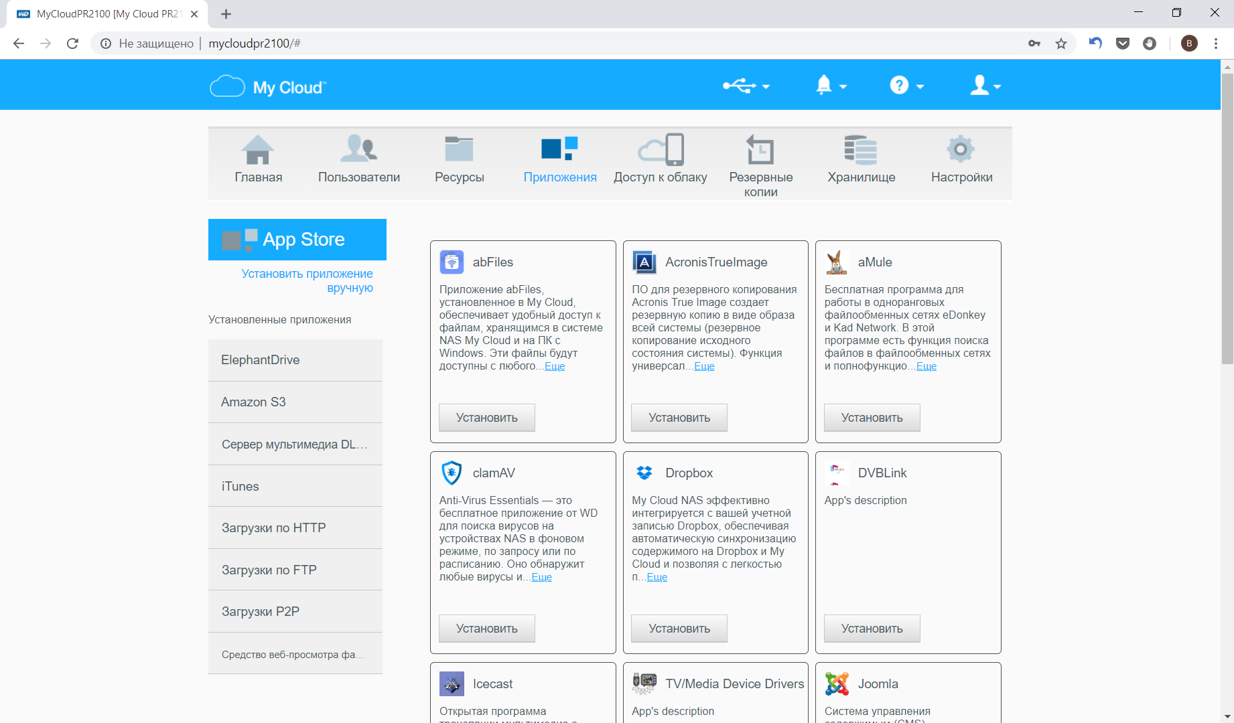Select Средство веб-просмотра файлов entry
Screen dimensions: 1234x723
[x=295, y=654]
